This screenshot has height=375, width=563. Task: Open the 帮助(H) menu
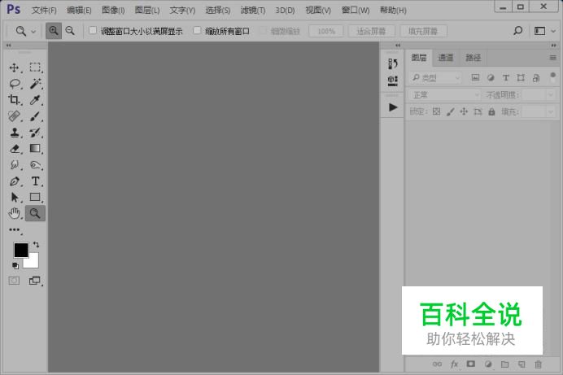pyautogui.click(x=393, y=10)
